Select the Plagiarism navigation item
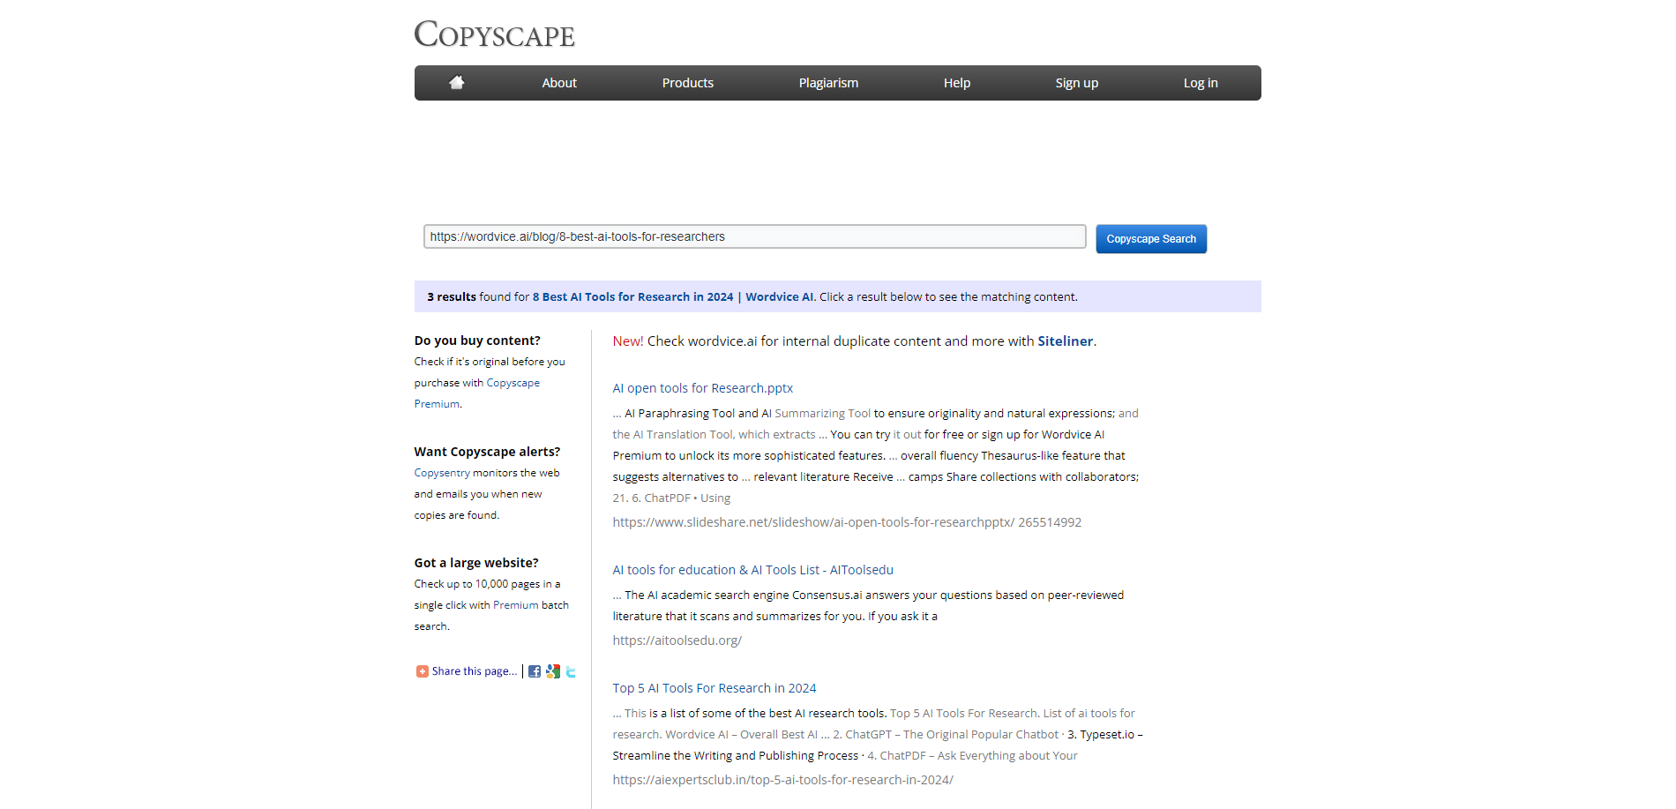This screenshot has height=809, width=1676. [827, 82]
